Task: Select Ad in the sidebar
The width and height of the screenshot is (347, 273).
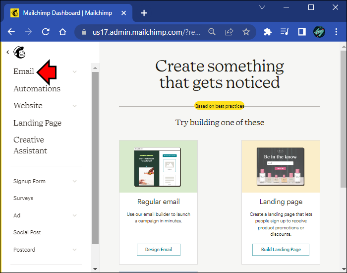Action: coord(17,215)
